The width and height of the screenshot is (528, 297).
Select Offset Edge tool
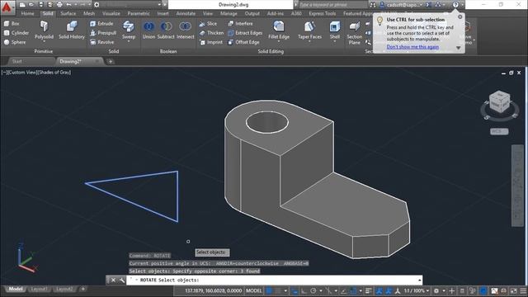(243, 42)
